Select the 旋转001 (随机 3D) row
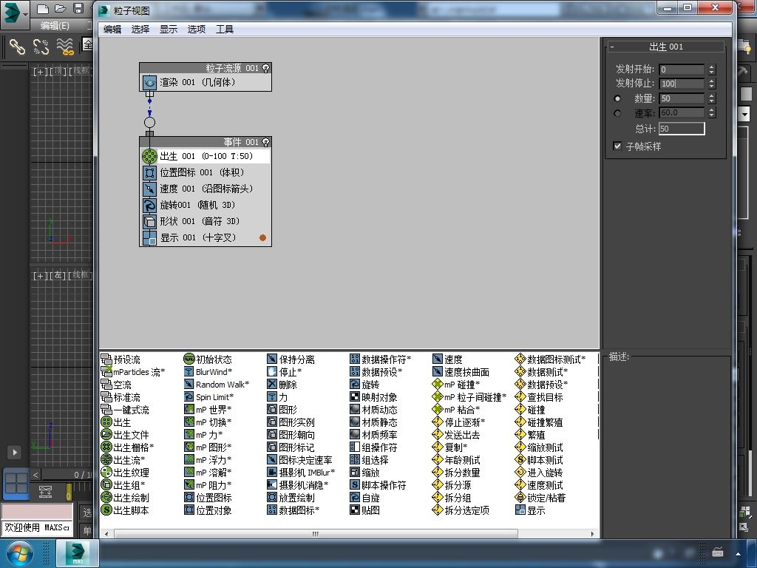 coord(206,205)
